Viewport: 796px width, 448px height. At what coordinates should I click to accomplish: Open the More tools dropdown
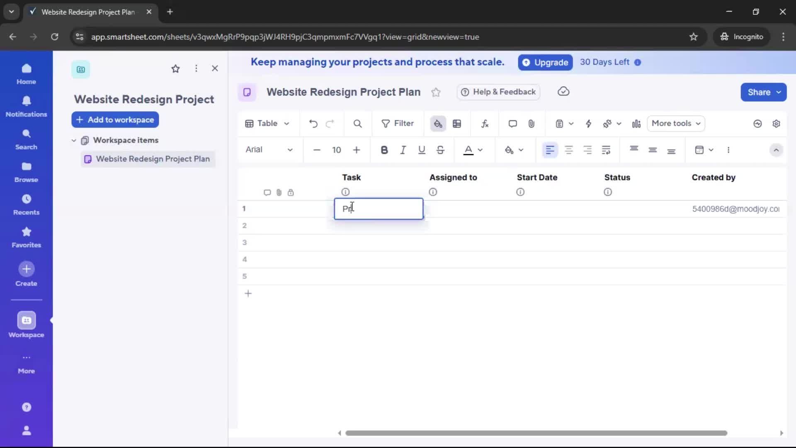point(676,124)
